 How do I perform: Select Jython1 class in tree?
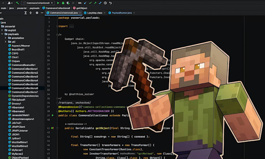pyautogui.click(x=14, y=138)
